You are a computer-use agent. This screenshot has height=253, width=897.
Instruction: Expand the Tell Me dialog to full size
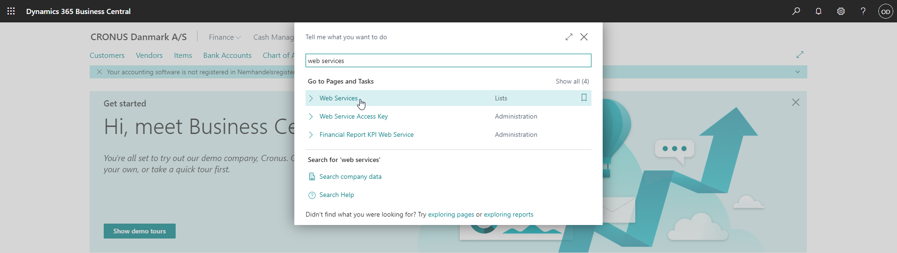point(569,37)
